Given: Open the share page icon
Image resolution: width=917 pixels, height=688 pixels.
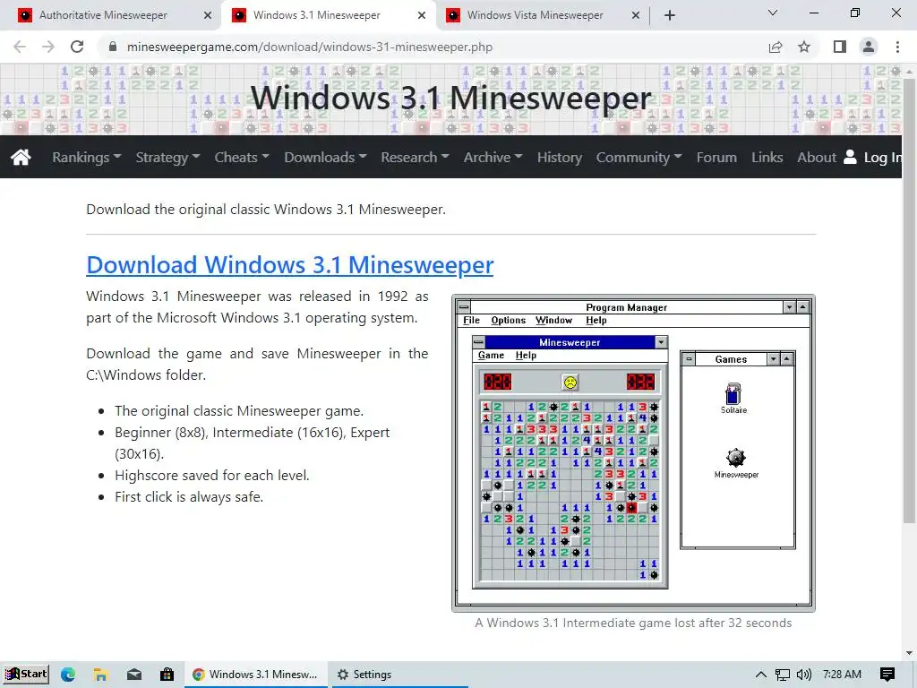Looking at the screenshot, I should [776, 47].
